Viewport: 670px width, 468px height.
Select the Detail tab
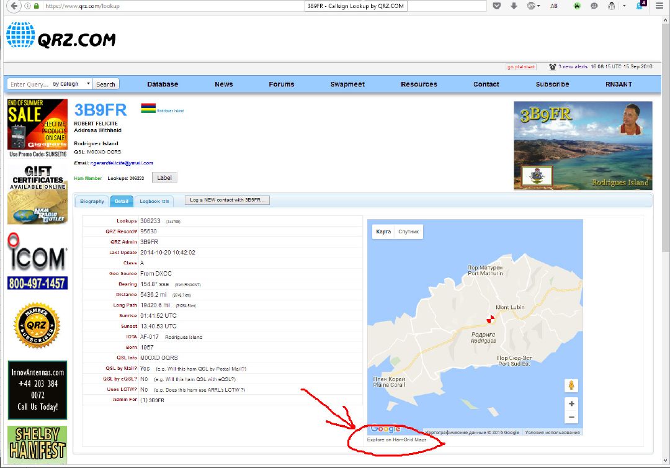(122, 201)
